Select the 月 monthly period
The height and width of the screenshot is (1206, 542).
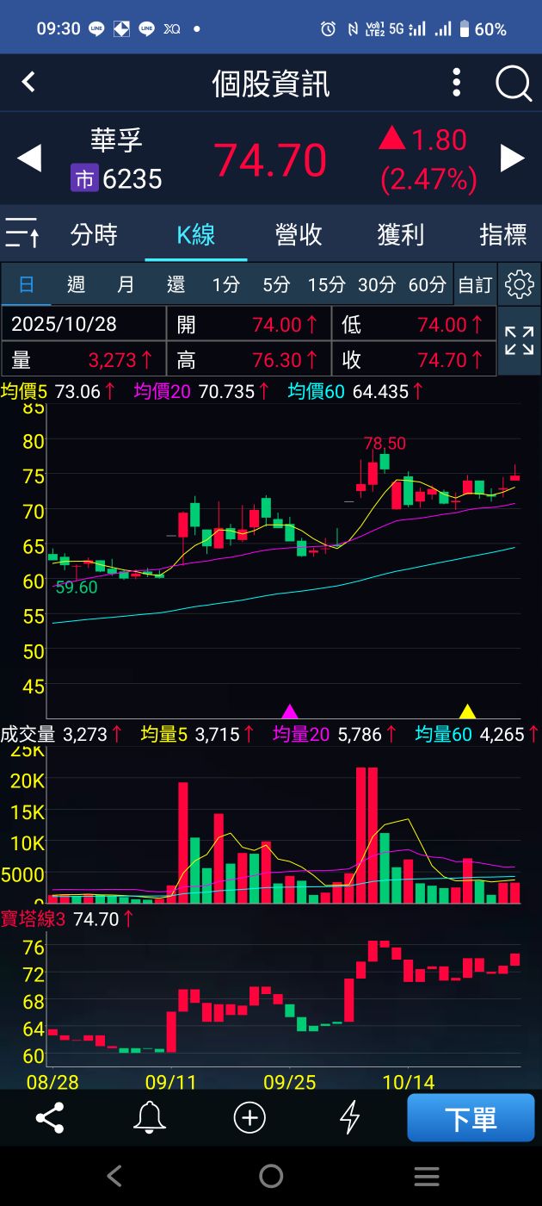tap(126, 284)
